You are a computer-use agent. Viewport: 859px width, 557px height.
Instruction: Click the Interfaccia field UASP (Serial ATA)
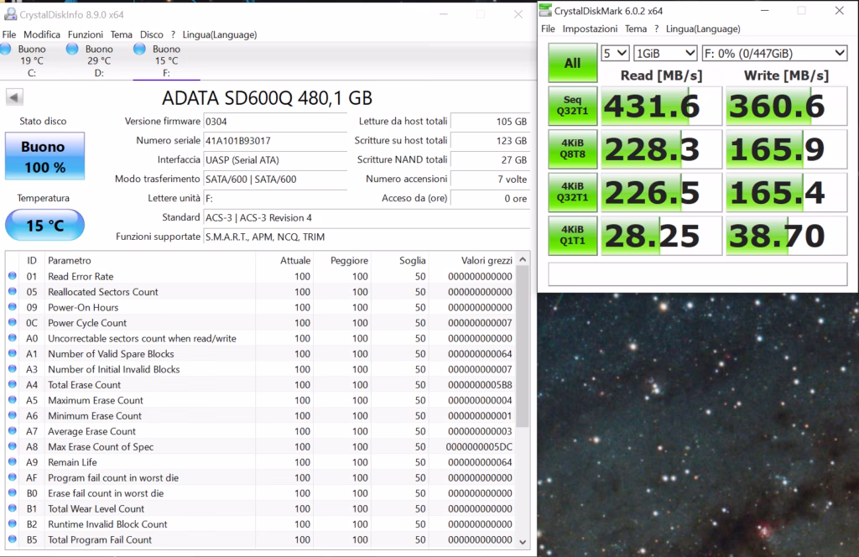pyautogui.click(x=275, y=160)
